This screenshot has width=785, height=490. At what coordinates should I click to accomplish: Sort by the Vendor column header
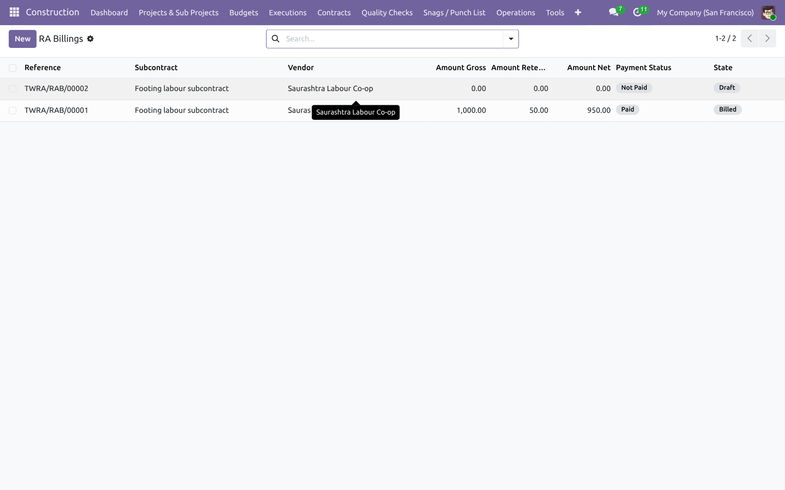pyautogui.click(x=301, y=68)
